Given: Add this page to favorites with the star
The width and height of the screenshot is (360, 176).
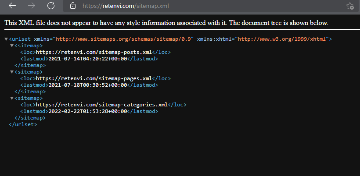Looking at the screenshot, I should pyautogui.click(x=350, y=6).
